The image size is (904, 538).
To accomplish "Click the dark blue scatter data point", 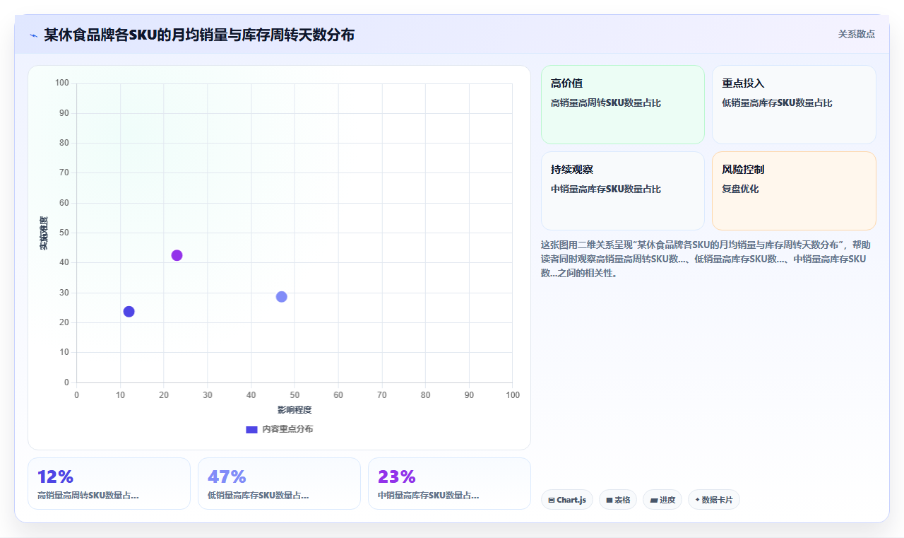I will pos(129,312).
